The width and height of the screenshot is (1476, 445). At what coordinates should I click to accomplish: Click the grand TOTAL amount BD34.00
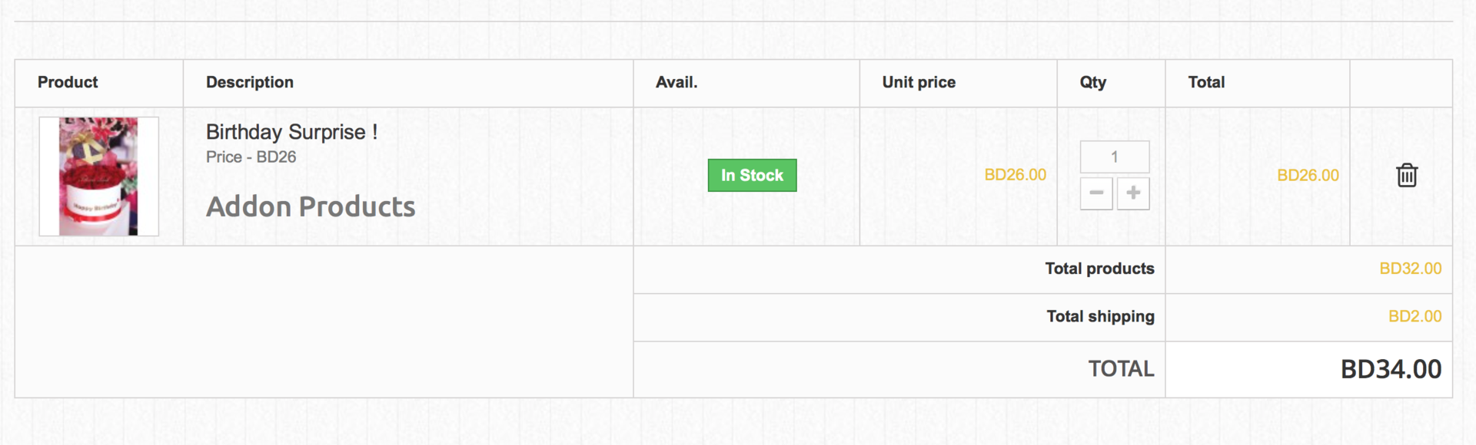pos(1391,369)
